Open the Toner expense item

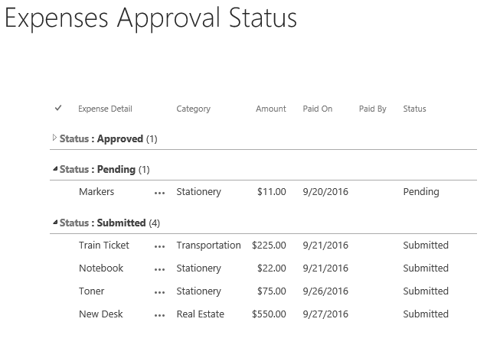[x=92, y=291]
